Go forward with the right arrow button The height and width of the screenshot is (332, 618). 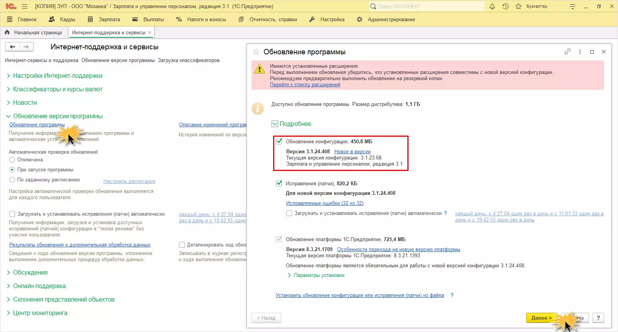(26, 47)
